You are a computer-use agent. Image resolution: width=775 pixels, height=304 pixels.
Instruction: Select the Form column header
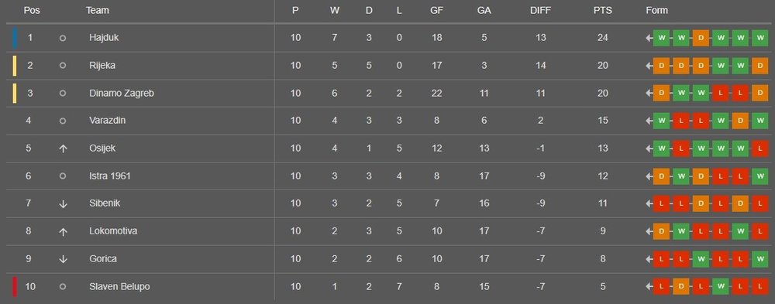click(x=656, y=10)
